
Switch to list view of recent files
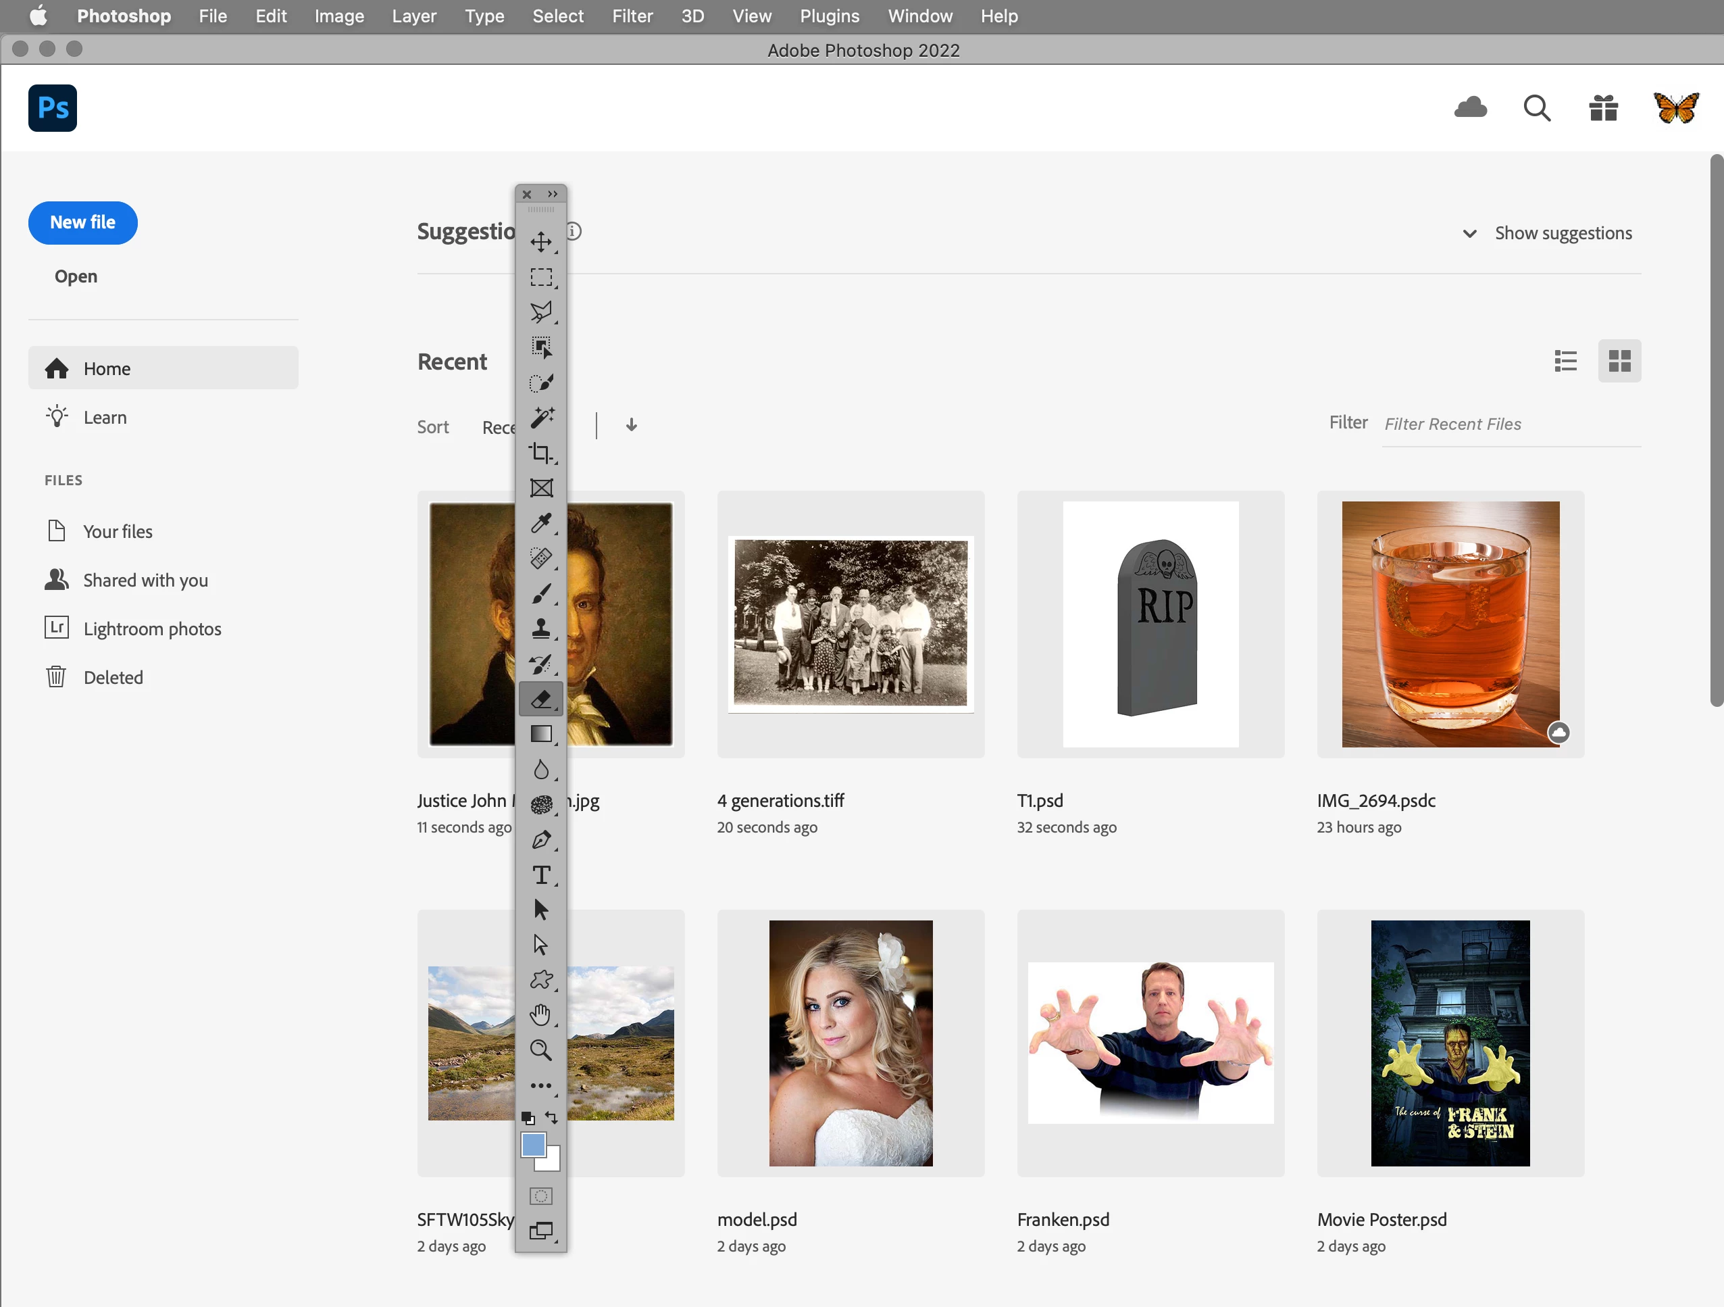[1565, 361]
